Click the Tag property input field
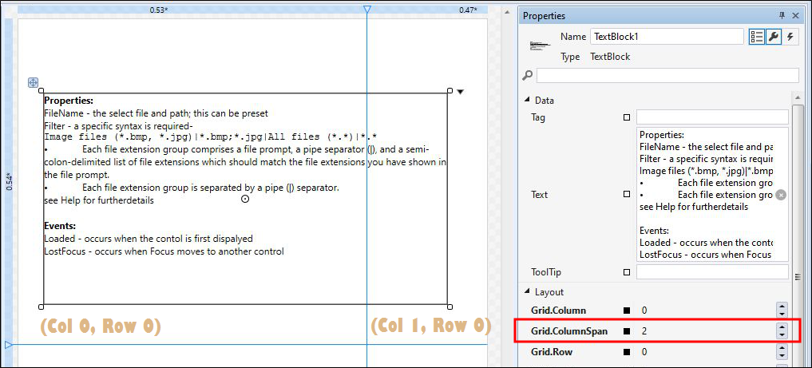 click(x=712, y=117)
